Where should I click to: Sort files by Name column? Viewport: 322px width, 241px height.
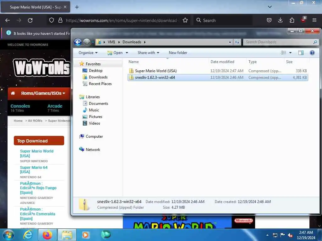167,62
